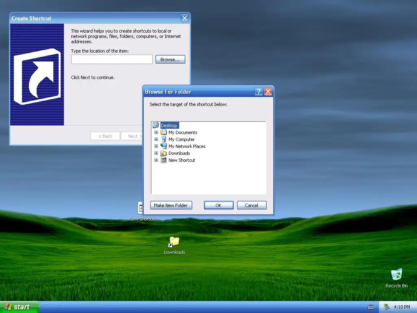
Task: Expand the My Documents tree node
Action: pyautogui.click(x=156, y=132)
